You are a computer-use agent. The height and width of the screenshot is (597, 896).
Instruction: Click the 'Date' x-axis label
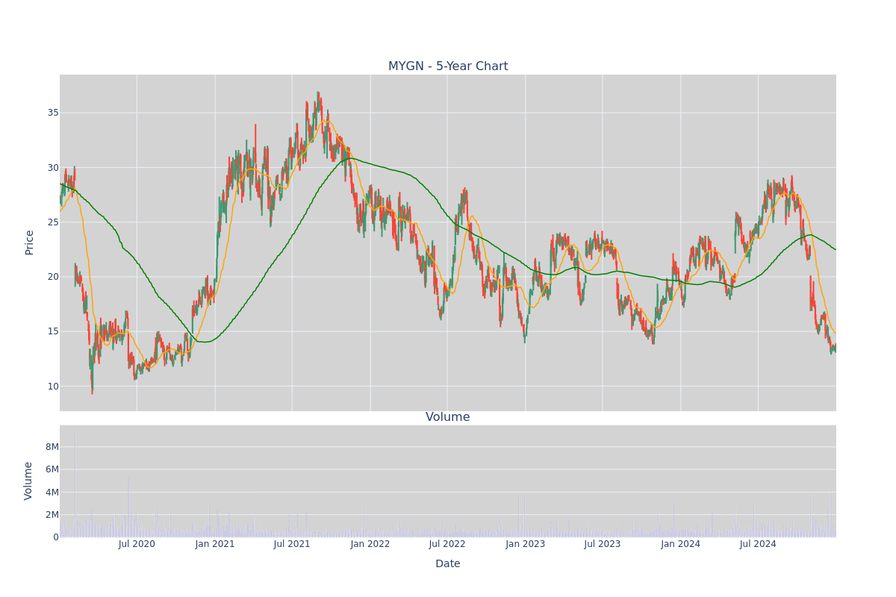448,564
